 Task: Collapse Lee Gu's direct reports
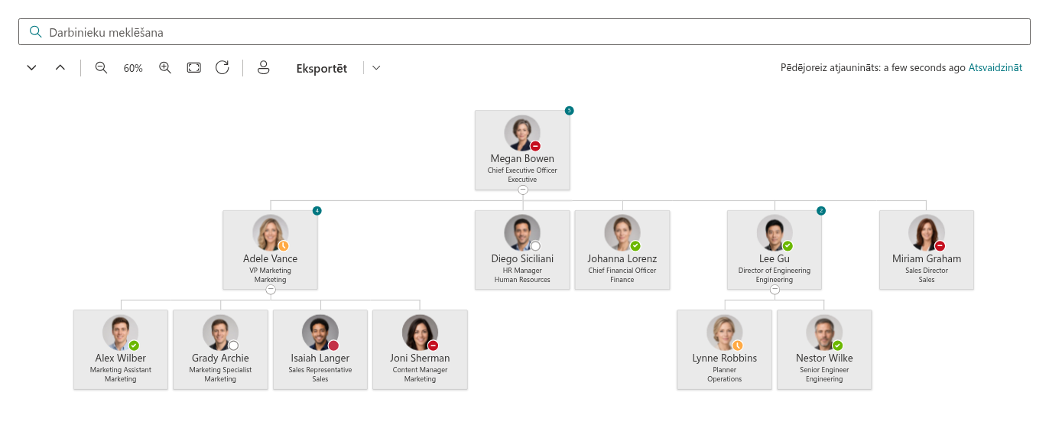point(775,290)
